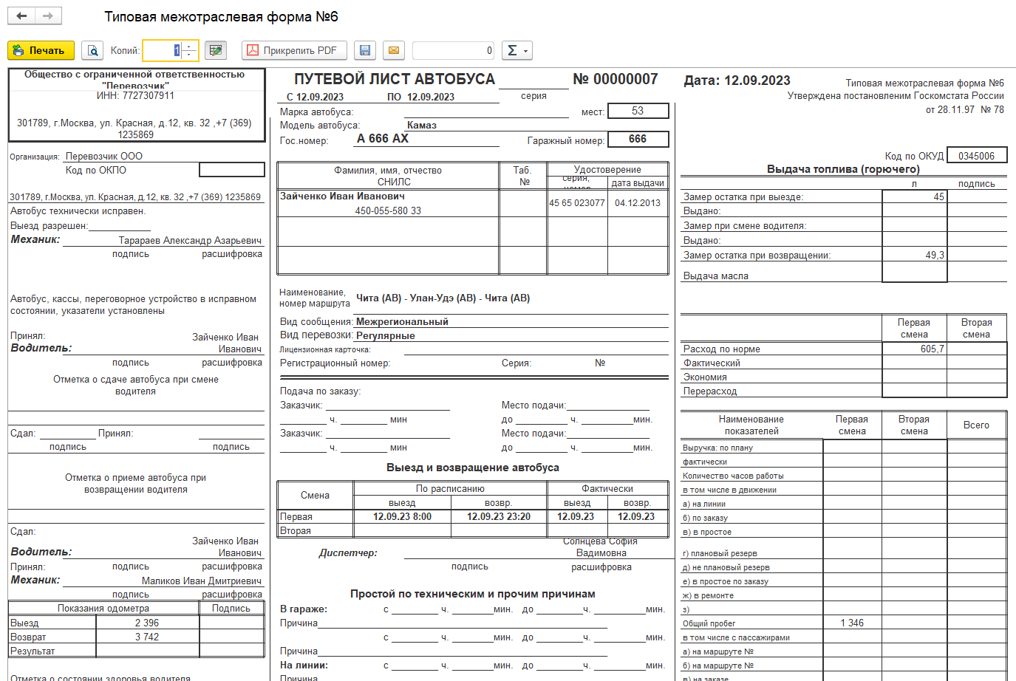
Task: Click the Печать print button
Action: (x=41, y=50)
